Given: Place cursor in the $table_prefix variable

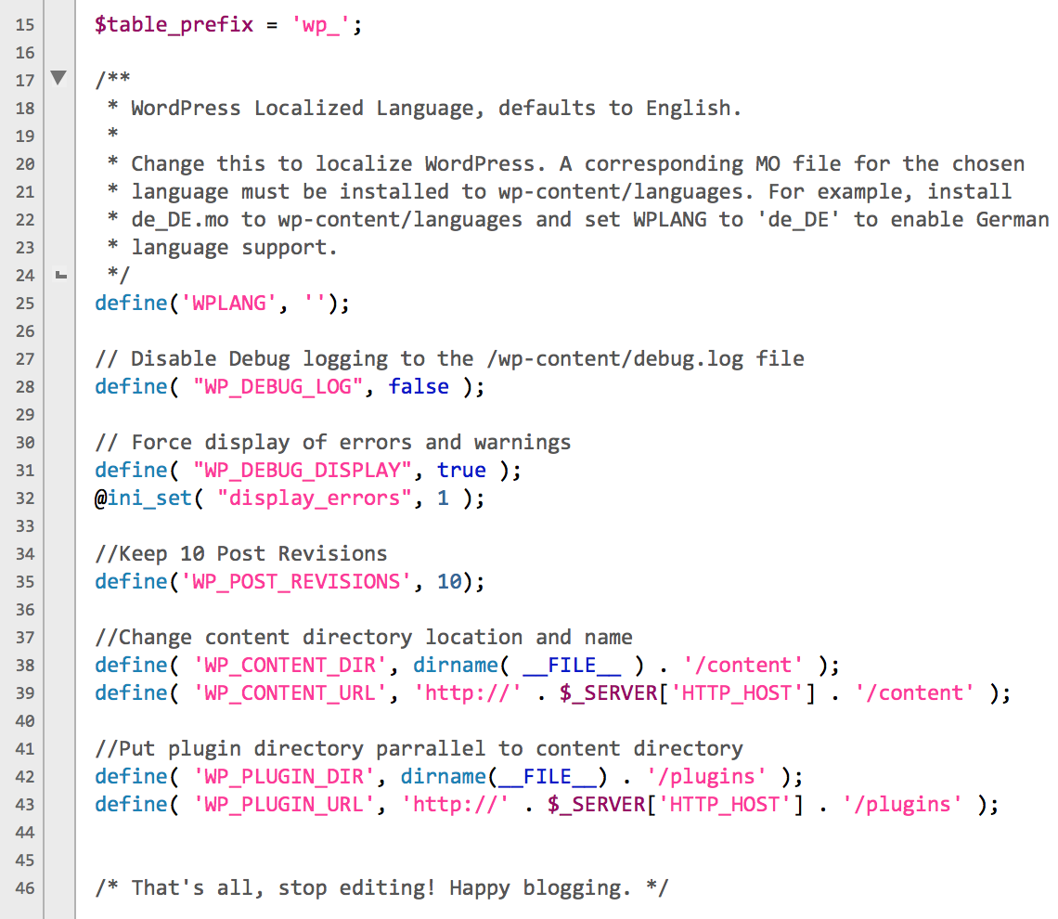Looking at the screenshot, I should pyautogui.click(x=174, y=25).
